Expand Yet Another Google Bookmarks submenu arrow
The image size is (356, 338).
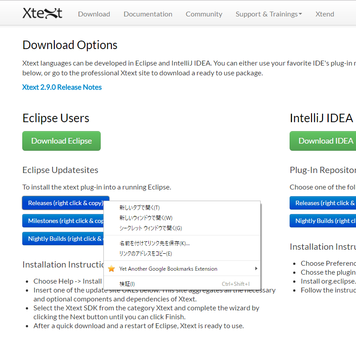coord(256,268)
